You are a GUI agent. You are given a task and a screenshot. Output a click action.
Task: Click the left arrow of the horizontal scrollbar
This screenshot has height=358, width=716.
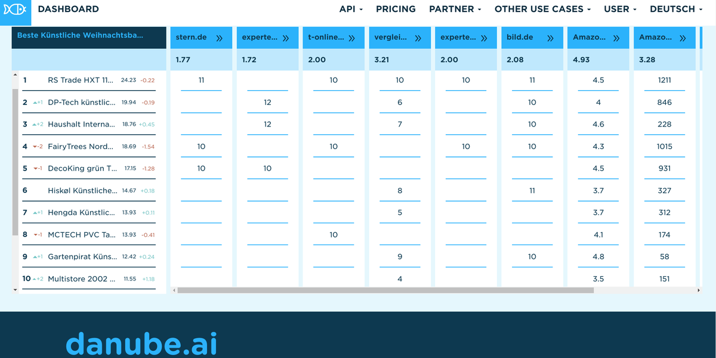pyautogui.click(x=174, y=291)
